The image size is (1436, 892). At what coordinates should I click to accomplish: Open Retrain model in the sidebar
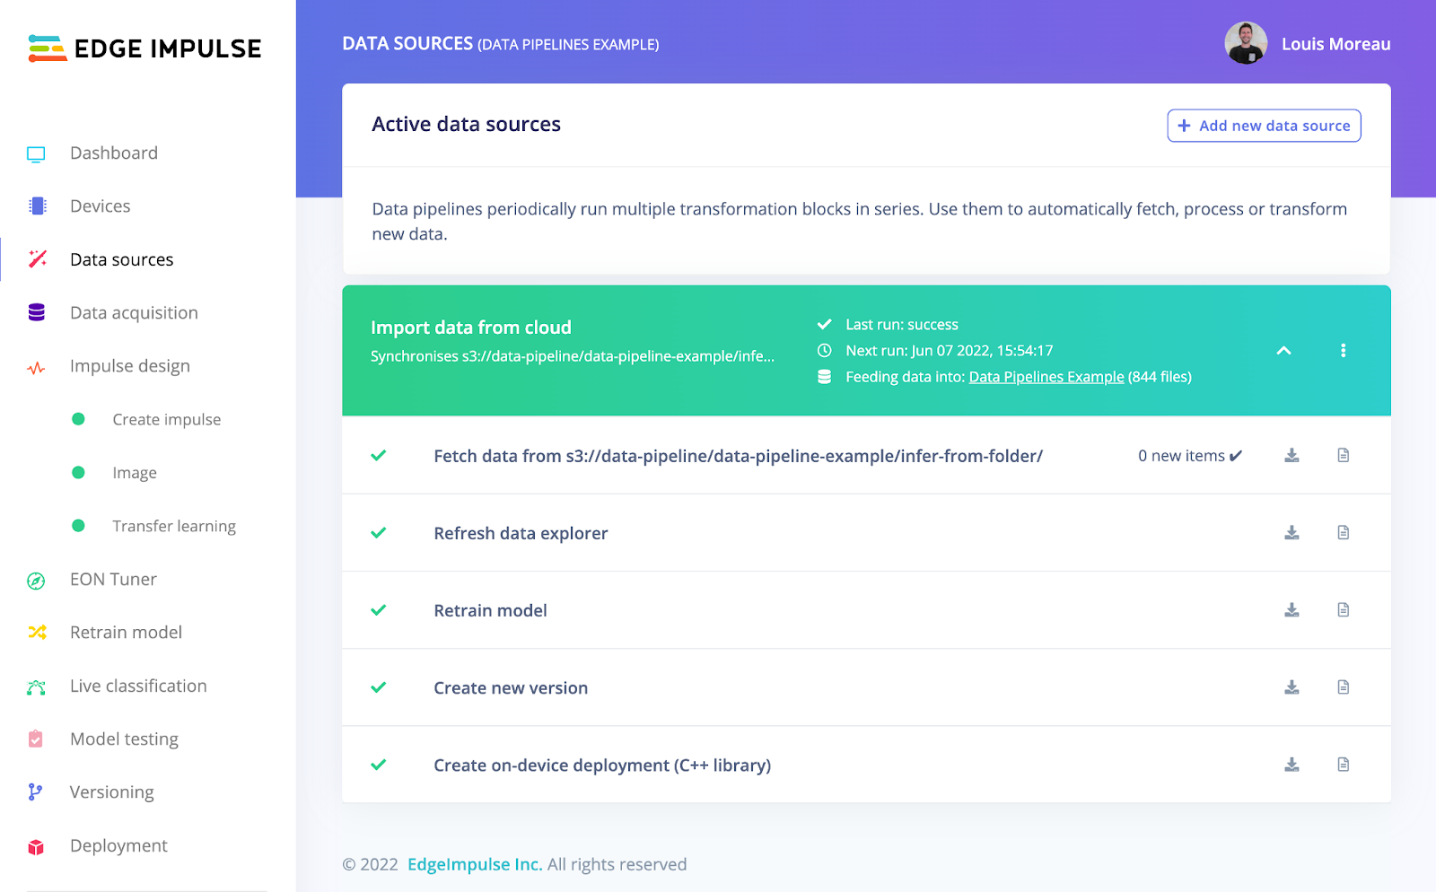coord(126,633)
